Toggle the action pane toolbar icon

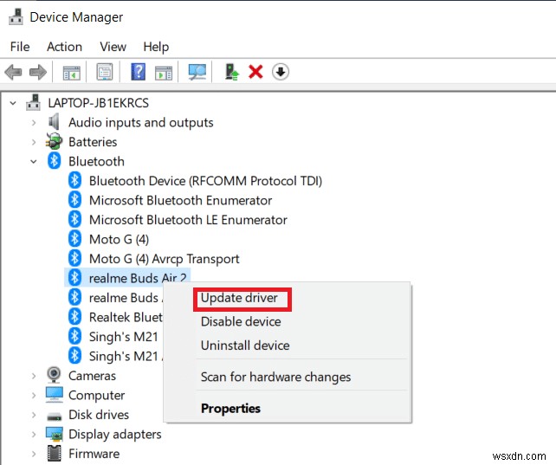[164, 72]
